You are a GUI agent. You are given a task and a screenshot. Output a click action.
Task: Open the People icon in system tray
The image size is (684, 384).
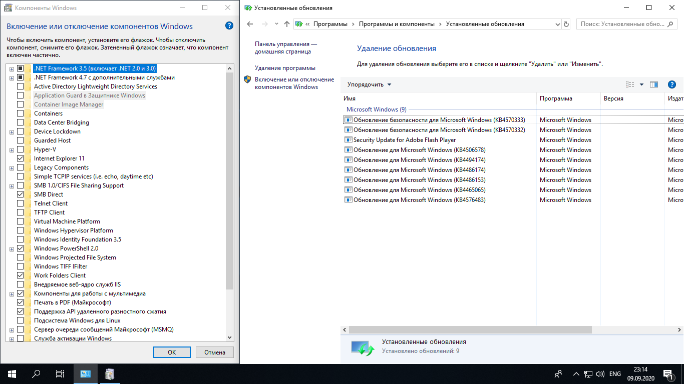(x=558, y=373)
